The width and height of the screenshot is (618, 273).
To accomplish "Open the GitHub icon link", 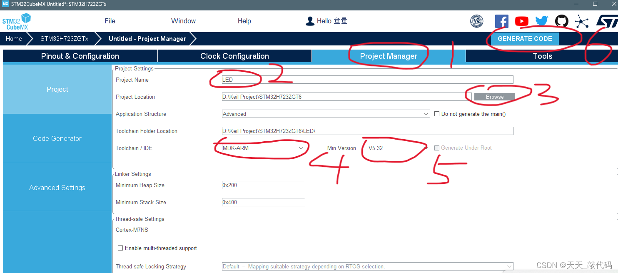I will 561,21.
